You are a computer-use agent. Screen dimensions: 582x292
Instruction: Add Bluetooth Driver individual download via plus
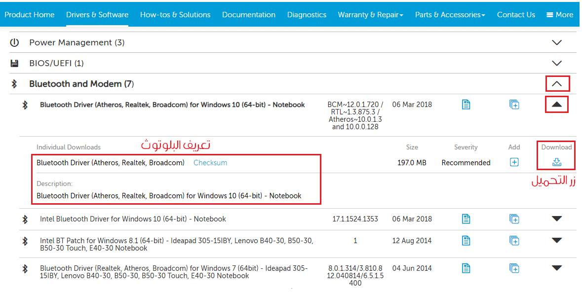(514, 162)
